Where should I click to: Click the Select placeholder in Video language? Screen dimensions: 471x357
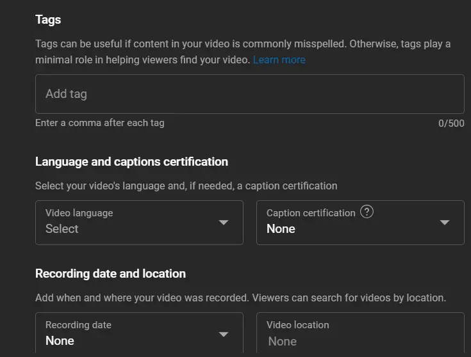pyautogui.click(x=62, y=229)
